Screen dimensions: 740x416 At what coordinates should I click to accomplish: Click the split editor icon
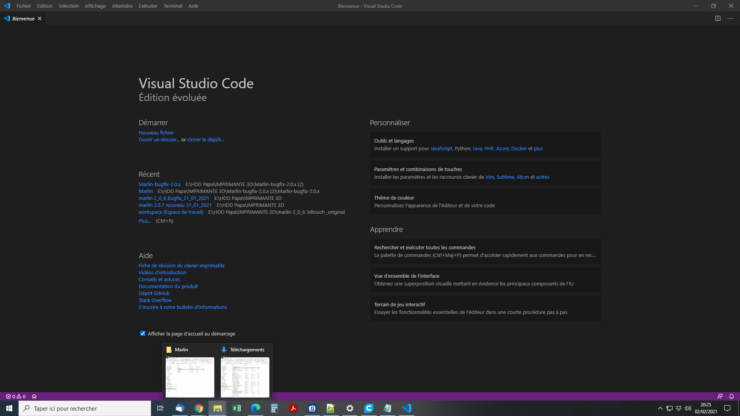pyautogui.click(x=718, y=18)
